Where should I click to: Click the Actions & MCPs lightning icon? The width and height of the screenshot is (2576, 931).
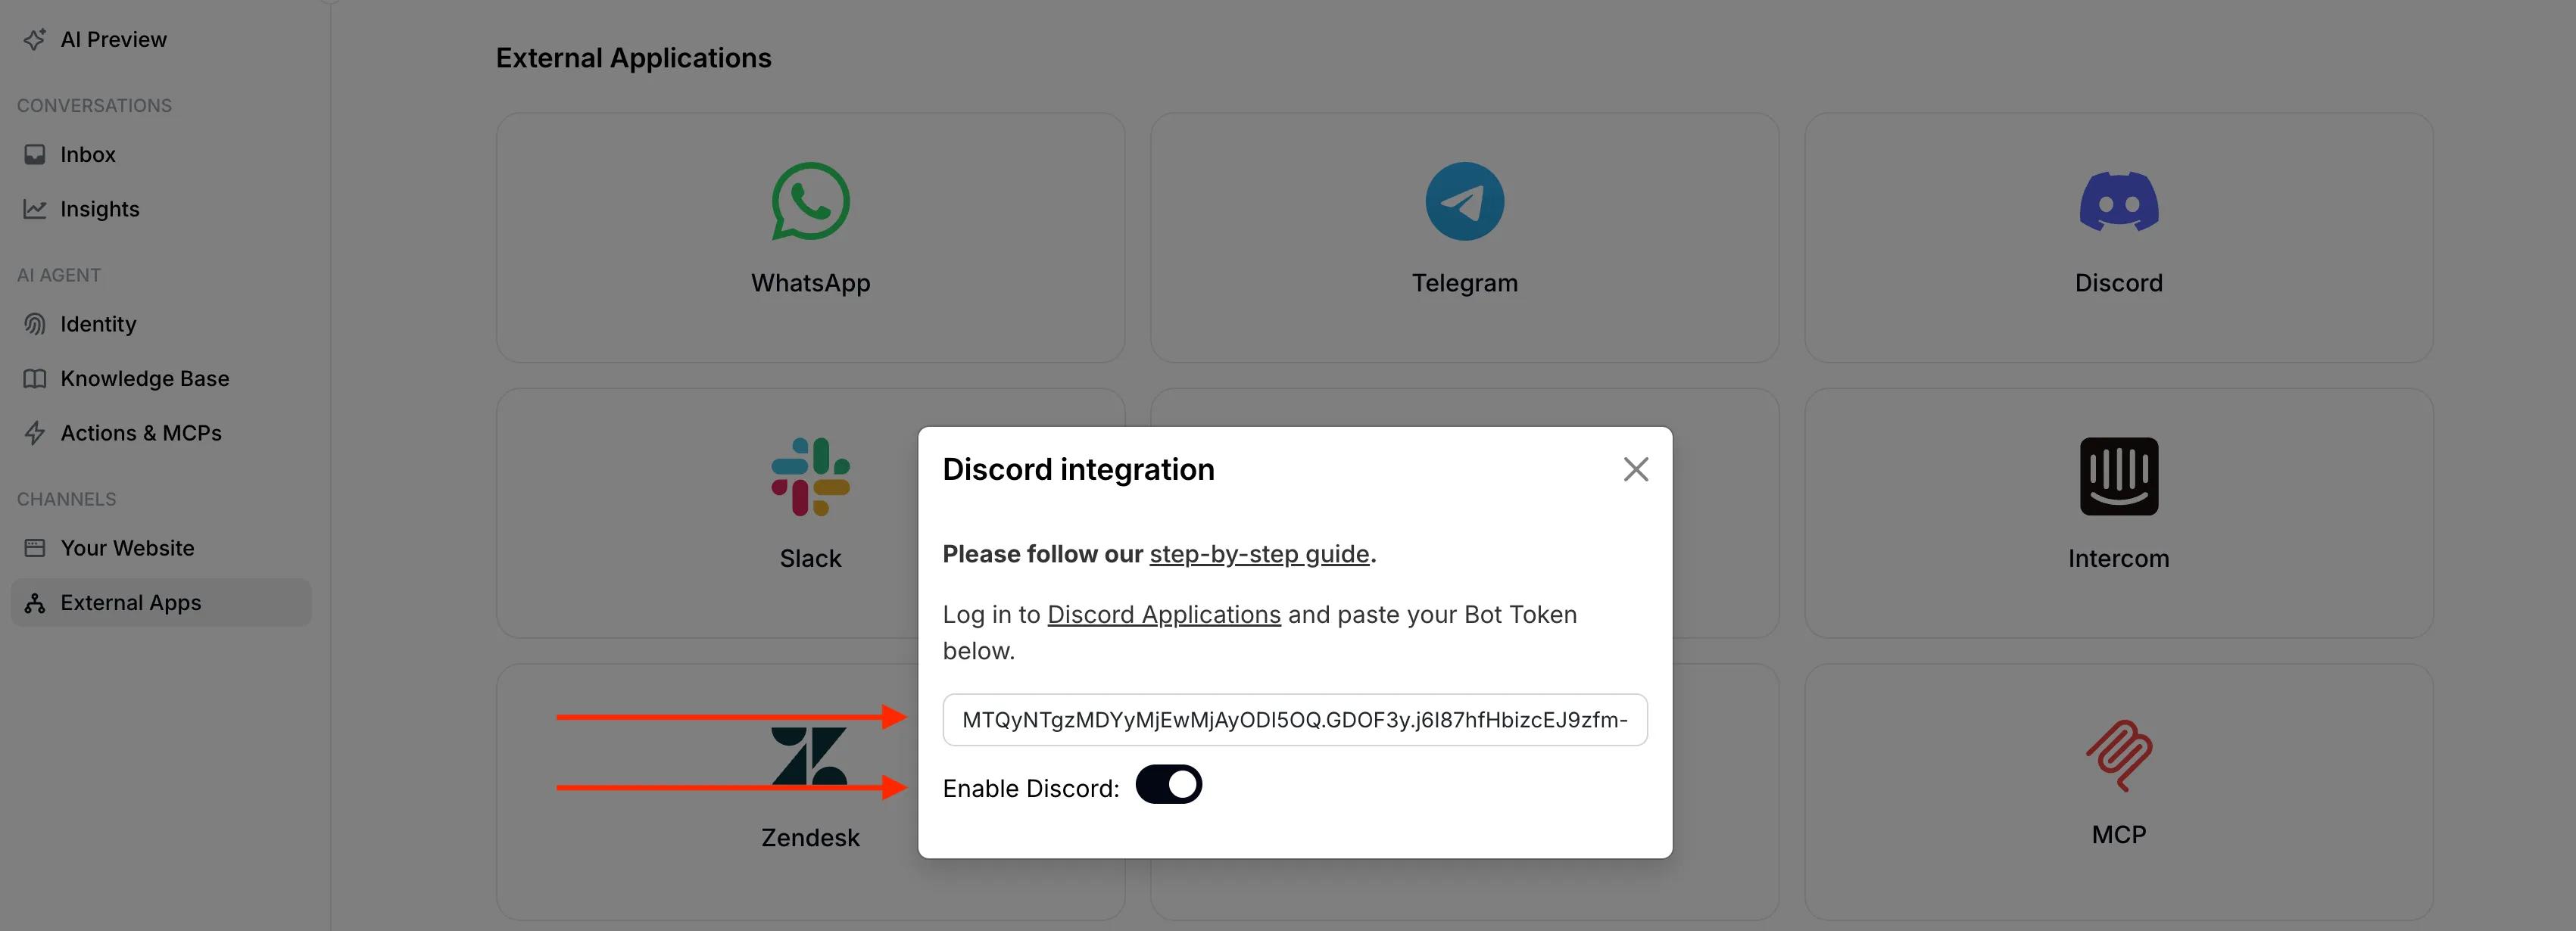click(x=35, y=432)
